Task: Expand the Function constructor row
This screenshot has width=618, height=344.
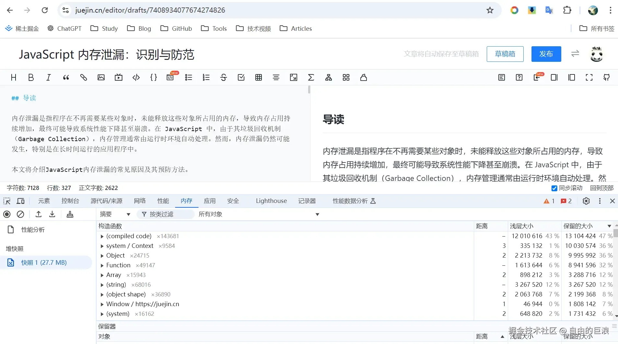Action: tap(102, 265)
